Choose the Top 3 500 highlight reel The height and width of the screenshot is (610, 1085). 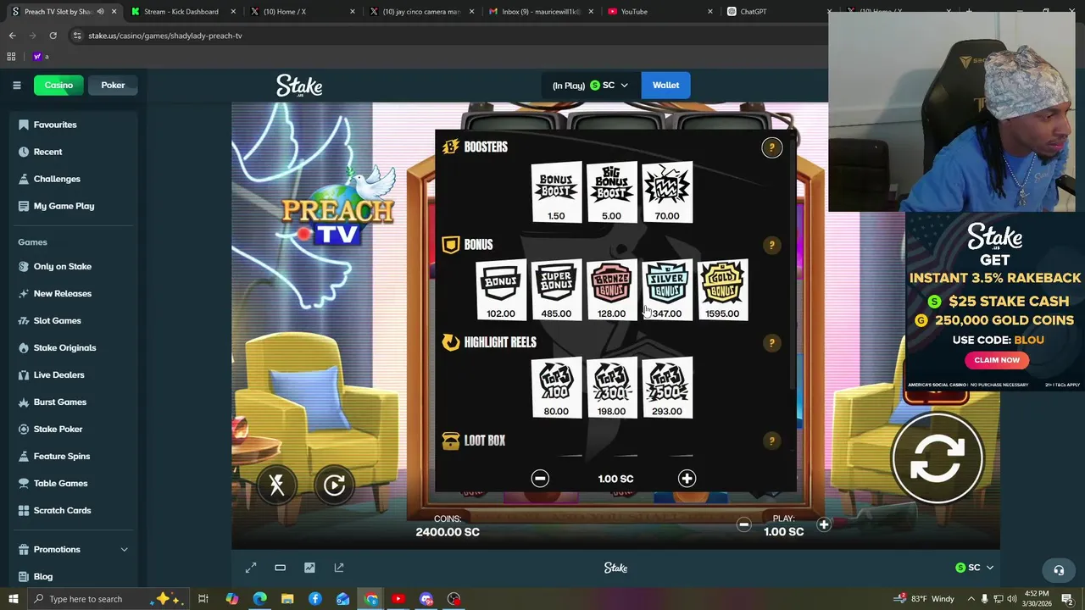point(667,387)
